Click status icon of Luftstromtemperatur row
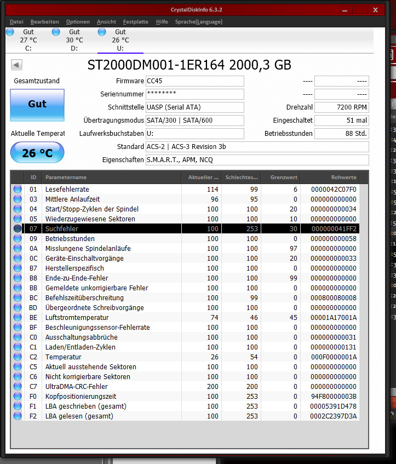Image resolution: width=396 pixels, height=464 pixels. pos(18,317)
